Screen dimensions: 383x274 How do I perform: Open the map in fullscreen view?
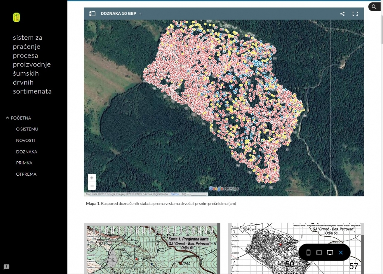(x=355, y=14)
